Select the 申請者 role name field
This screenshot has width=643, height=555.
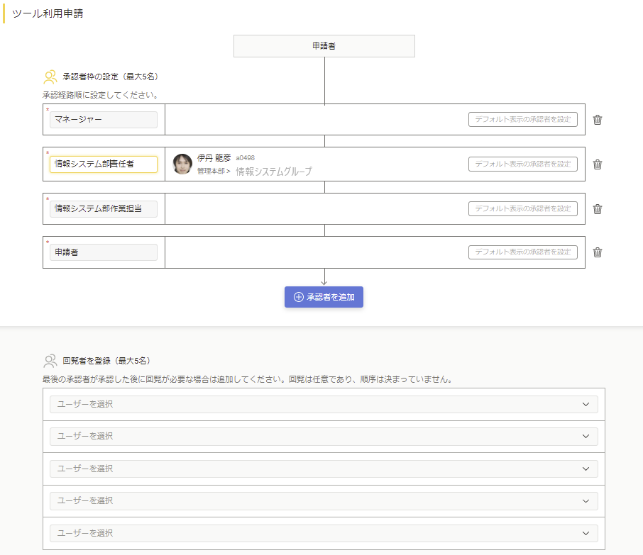click(103, 252)
